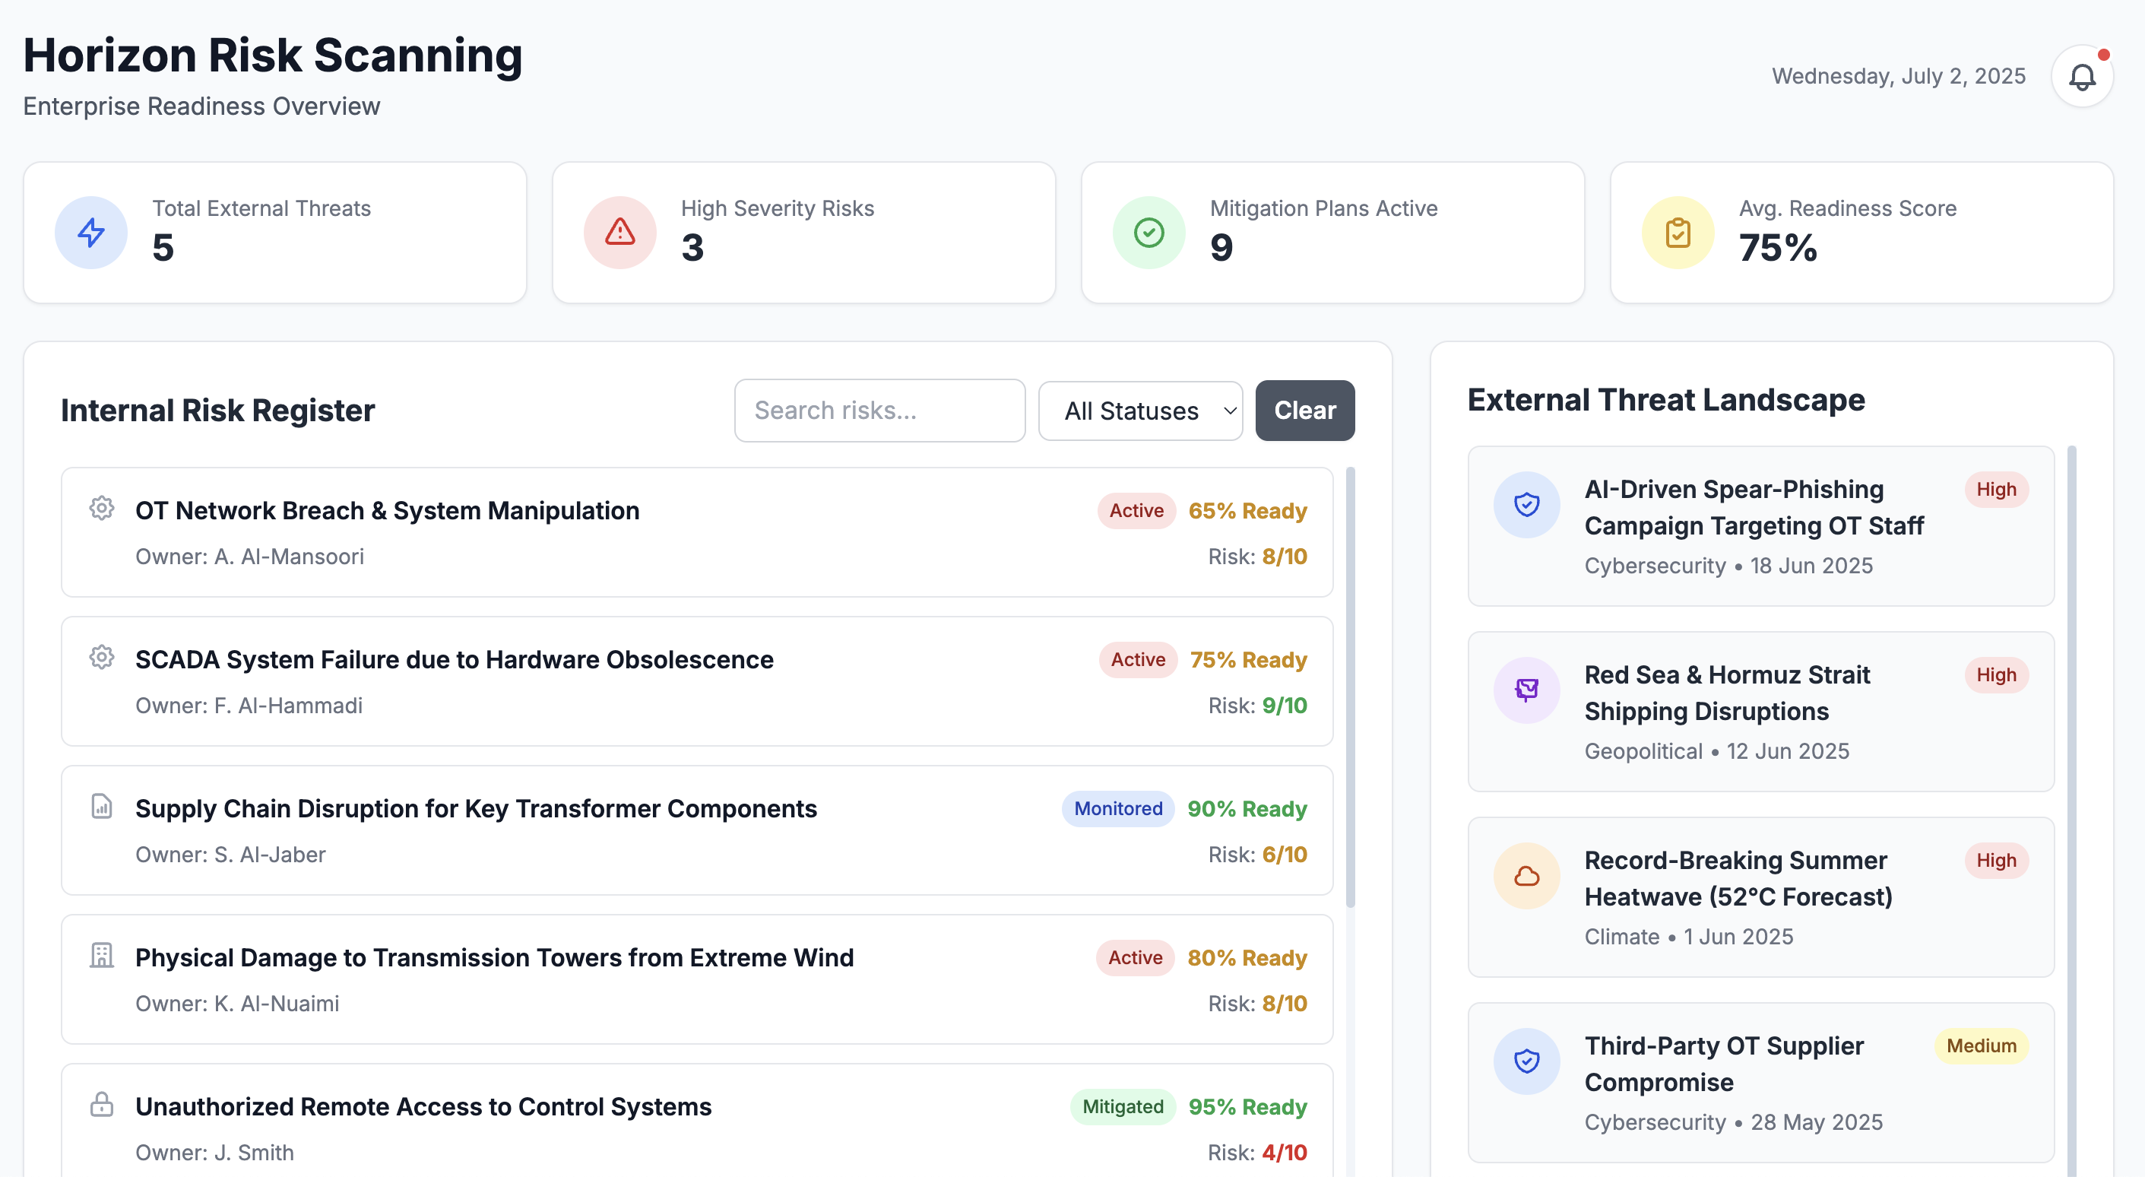2145x1177 pixels.
Task: Click gear icon beside OT Network Breach risk
Action: (102, 508)
